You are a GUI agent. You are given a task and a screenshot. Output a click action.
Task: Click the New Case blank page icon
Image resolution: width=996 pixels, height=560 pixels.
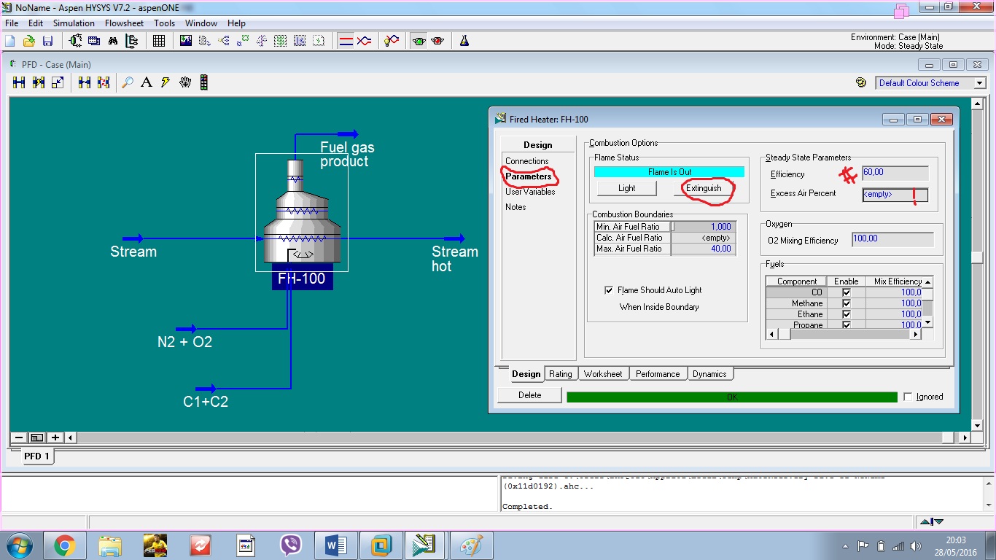pyautogui.click(x=11, y=41)
